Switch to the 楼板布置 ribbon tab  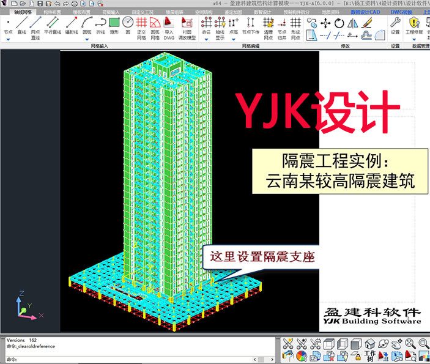point(81,12)
